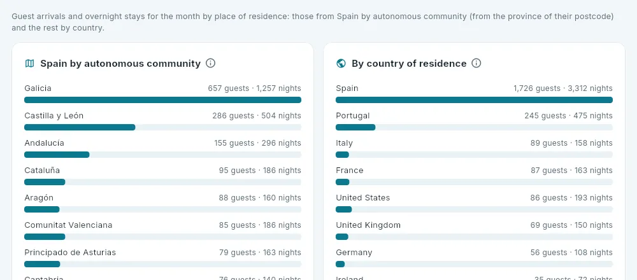
Task: Select the United Kingdom label
Action: [368, 225]
